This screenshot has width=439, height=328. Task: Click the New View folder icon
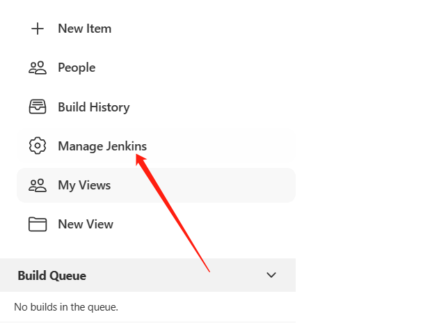point(38,224)
